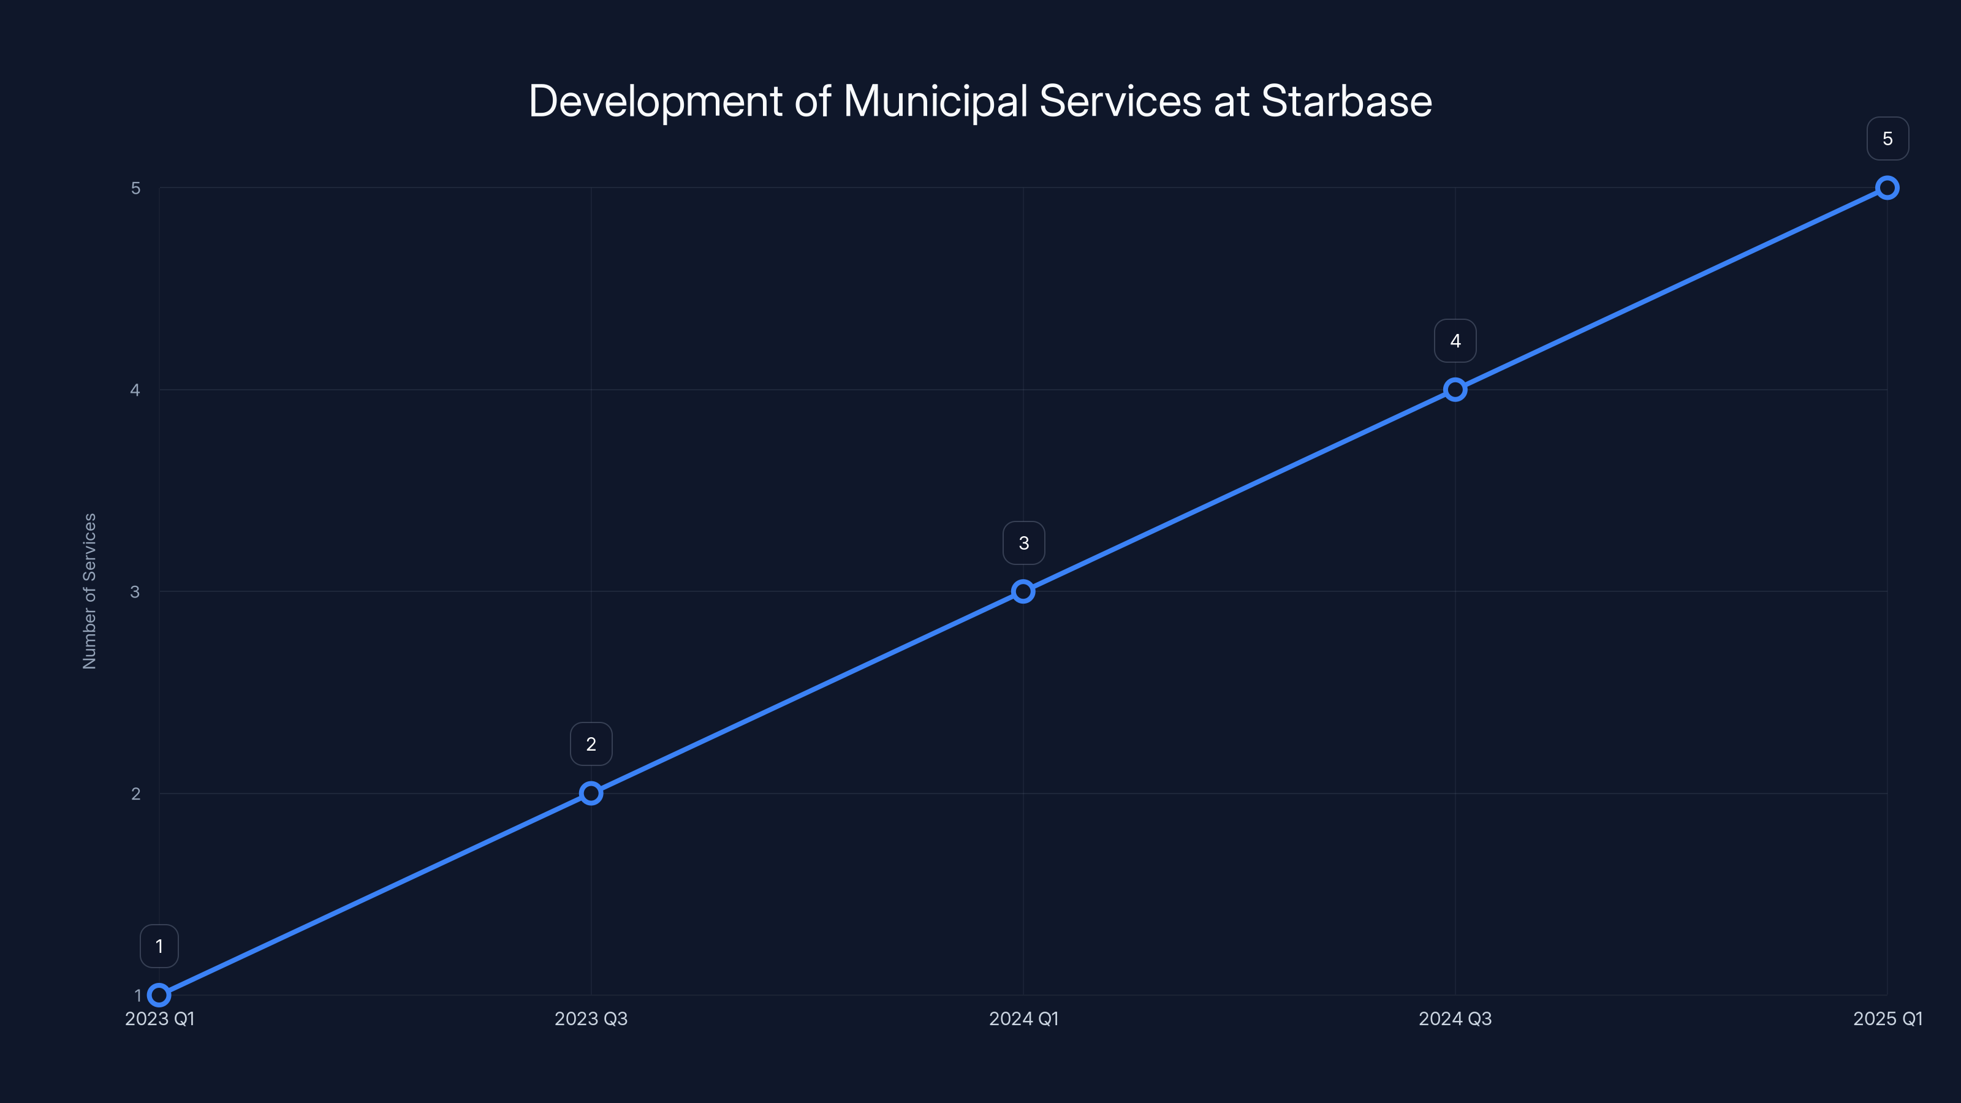Click the data label showing value 3
Screen dimensions: 1961x1103
click(x=1024, y=542)
